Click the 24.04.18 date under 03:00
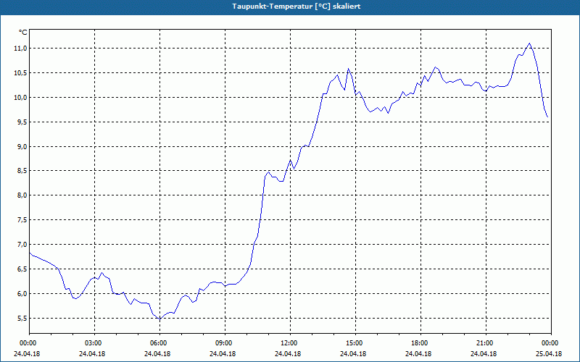The width and height of the screenshot is (580, 362). (x=92, y=354)
